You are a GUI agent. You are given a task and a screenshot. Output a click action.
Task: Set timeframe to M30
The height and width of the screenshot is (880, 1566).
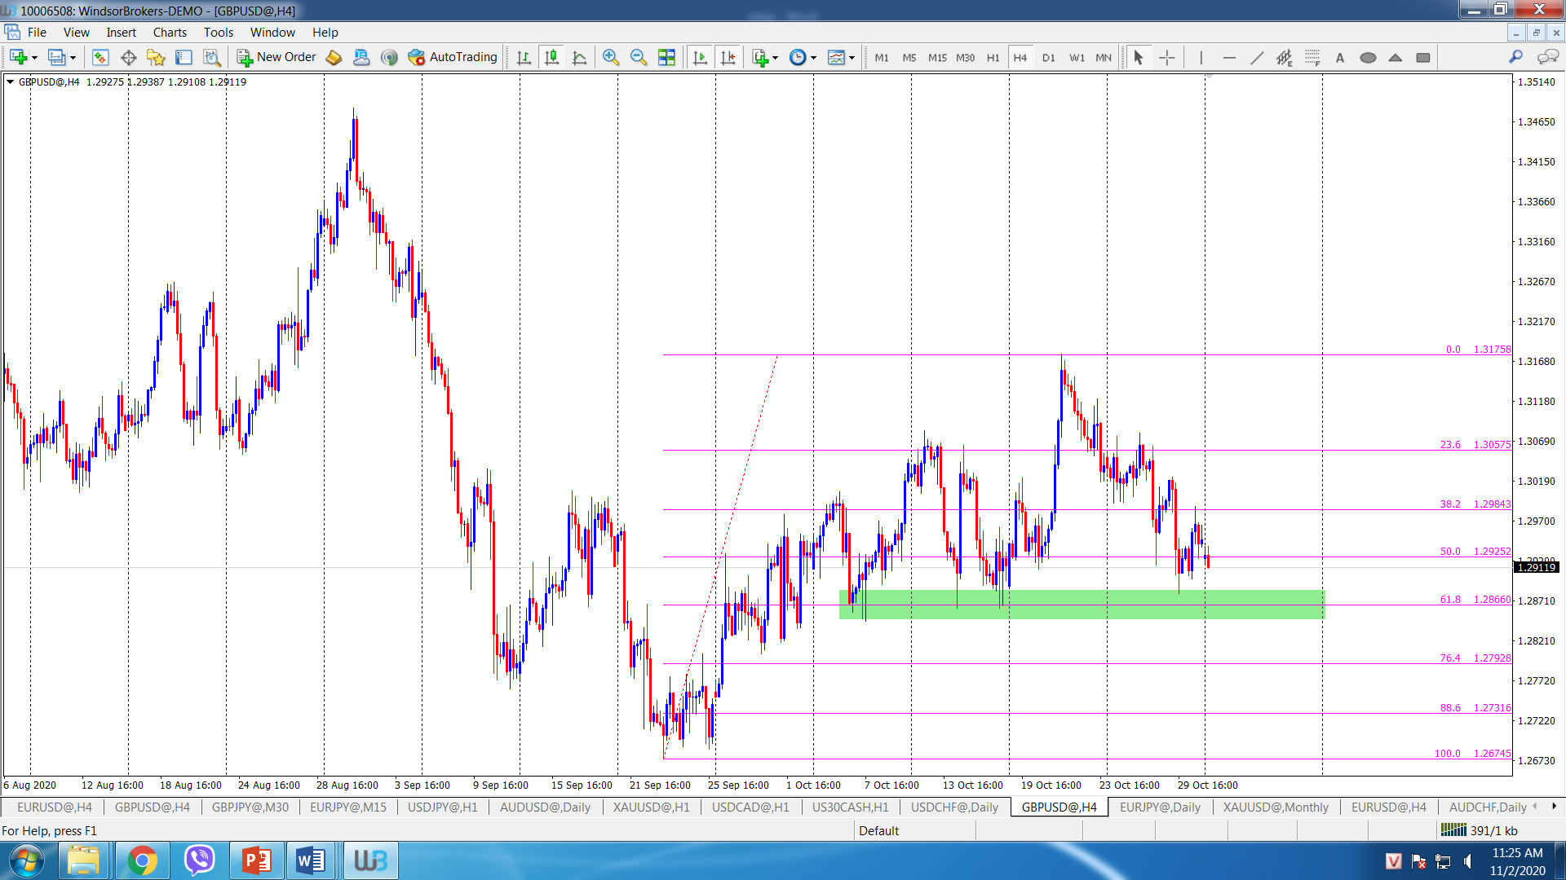965,58
